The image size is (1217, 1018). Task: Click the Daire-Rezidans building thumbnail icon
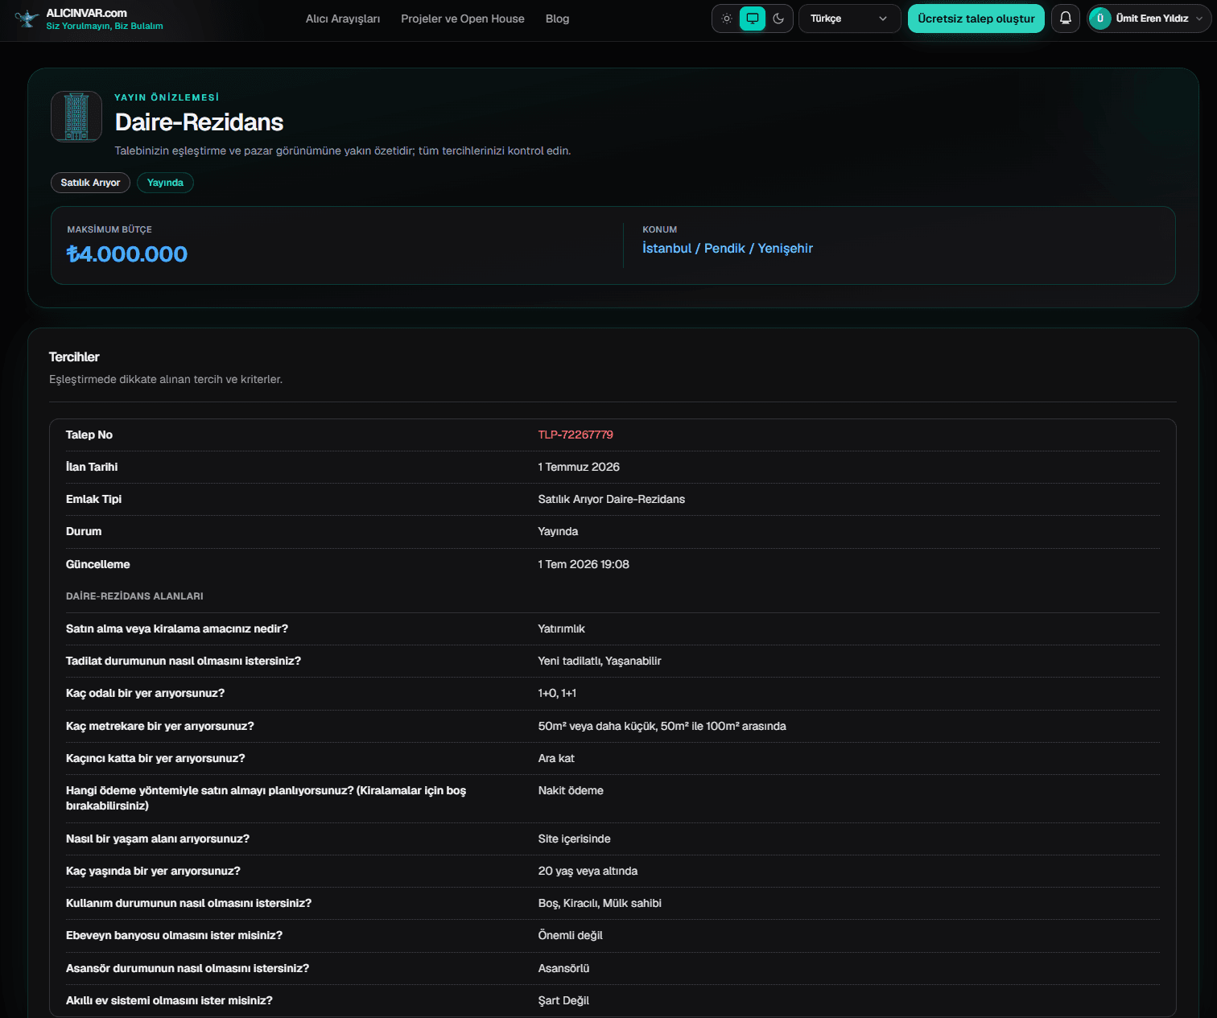coord(76,117)
